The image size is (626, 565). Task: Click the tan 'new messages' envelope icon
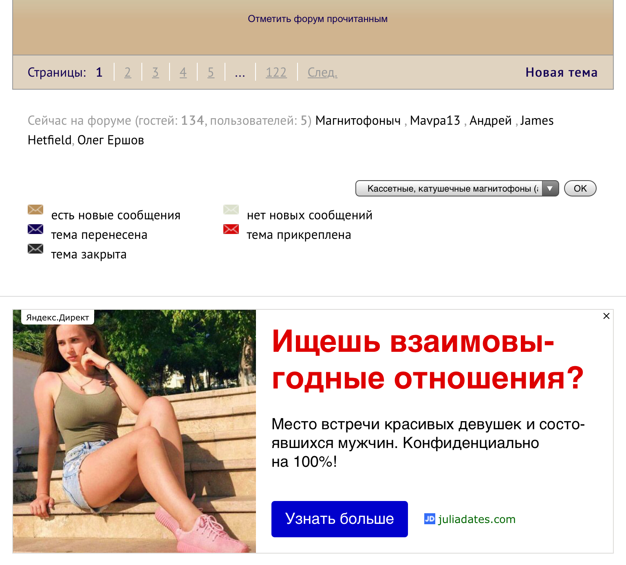[35, 210]
